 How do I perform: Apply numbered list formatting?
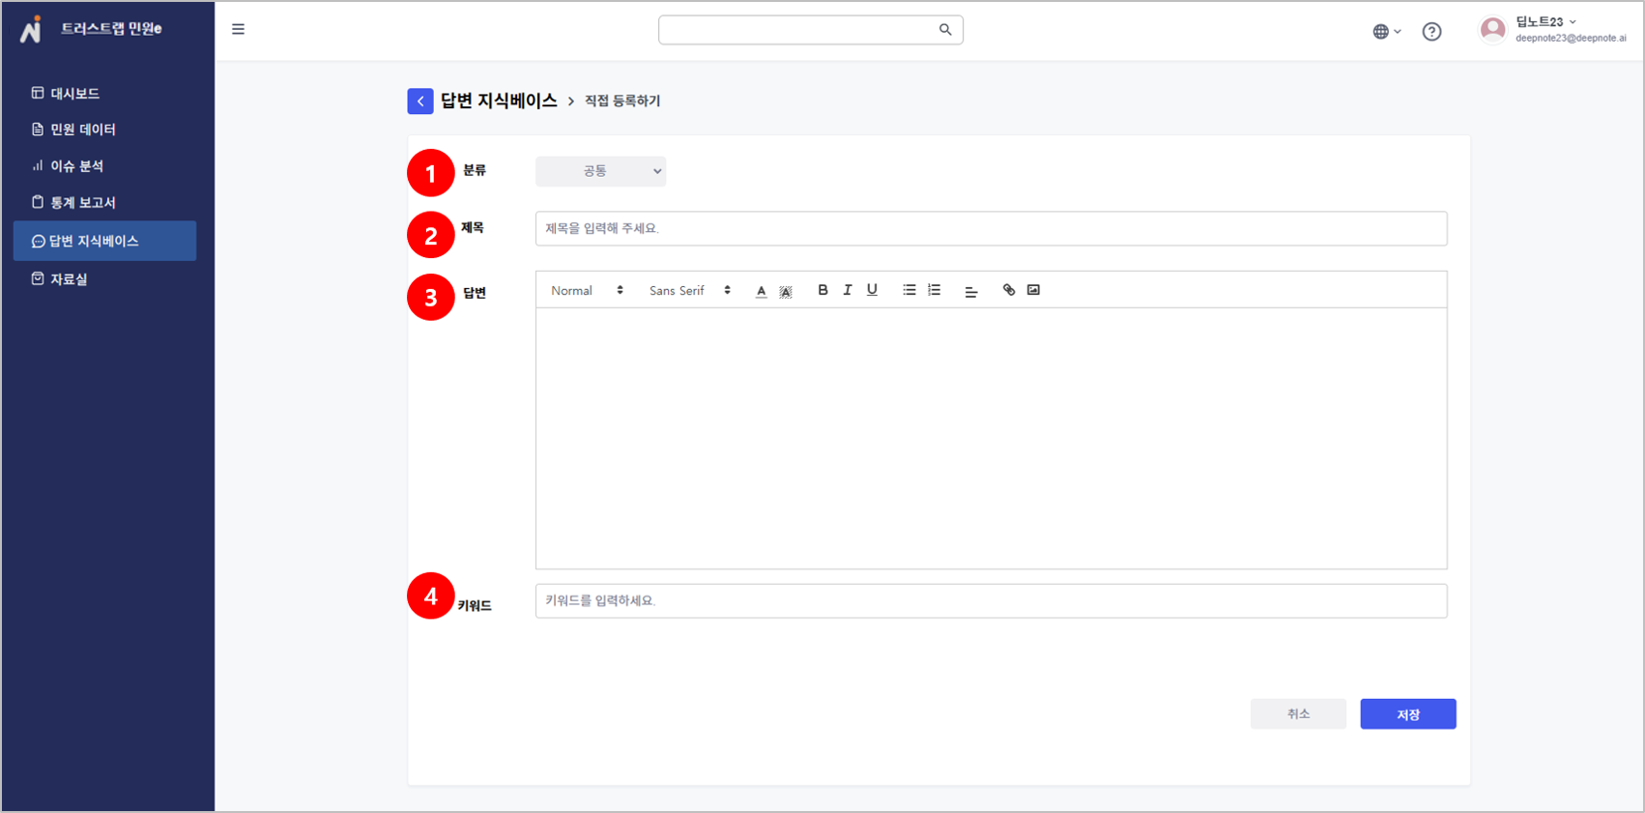(x=935, y=290)
